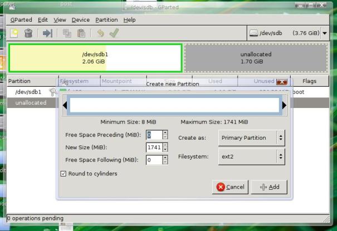This screenshot has width=337, height=231.
Task: Click the Add button
Action: (269, 187)
